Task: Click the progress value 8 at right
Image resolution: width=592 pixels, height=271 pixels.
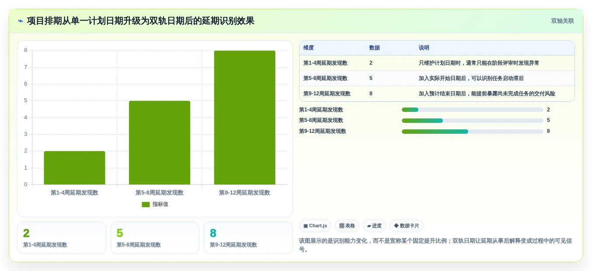Action: [548, 131]
